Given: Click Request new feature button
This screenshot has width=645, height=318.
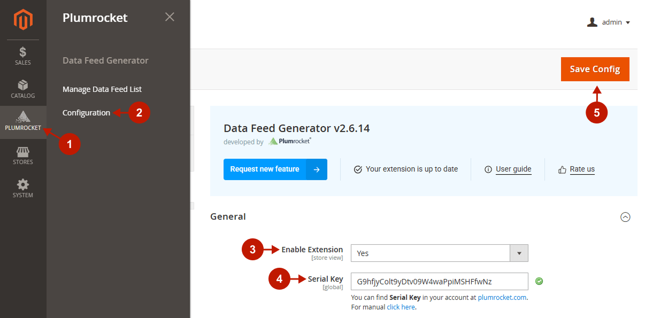Looking at the screenshot, I should pos(275,169).
